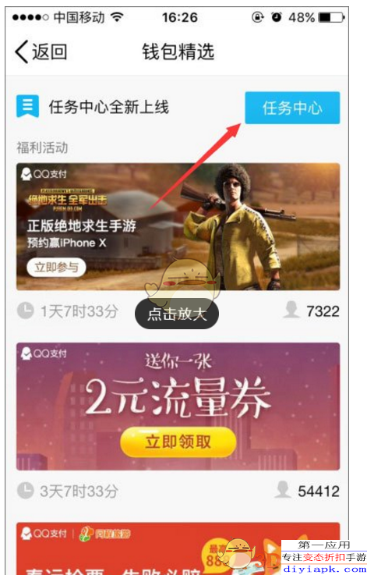Tap the participant icon next to 54412
The width and height of the screenshot is (367, 575).
click(x=283, y=489)
